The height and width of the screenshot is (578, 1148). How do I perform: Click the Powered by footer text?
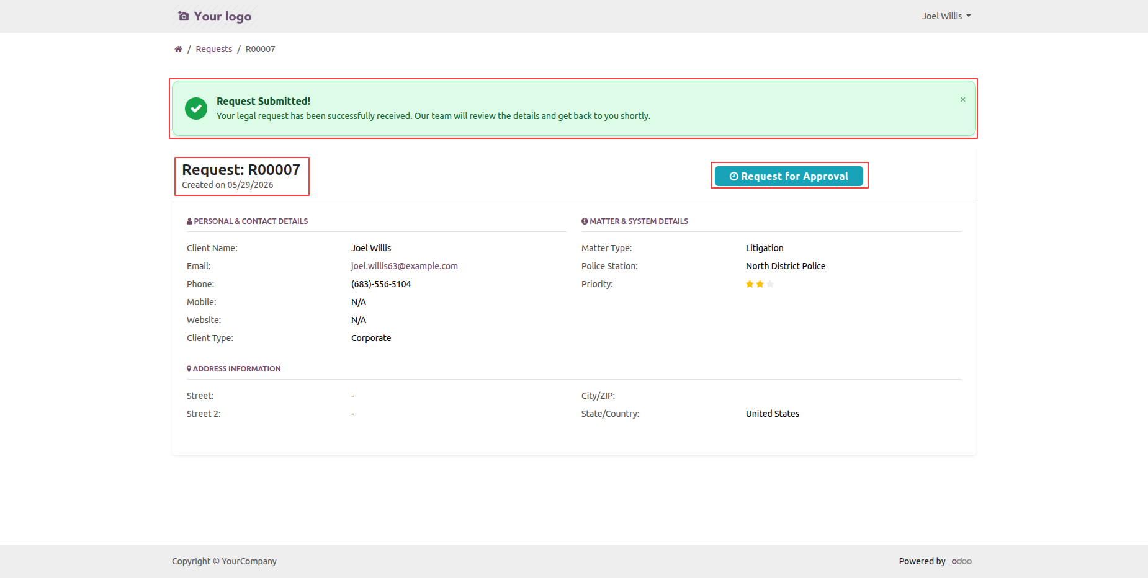pyautogui.click(x=922, y=561)
